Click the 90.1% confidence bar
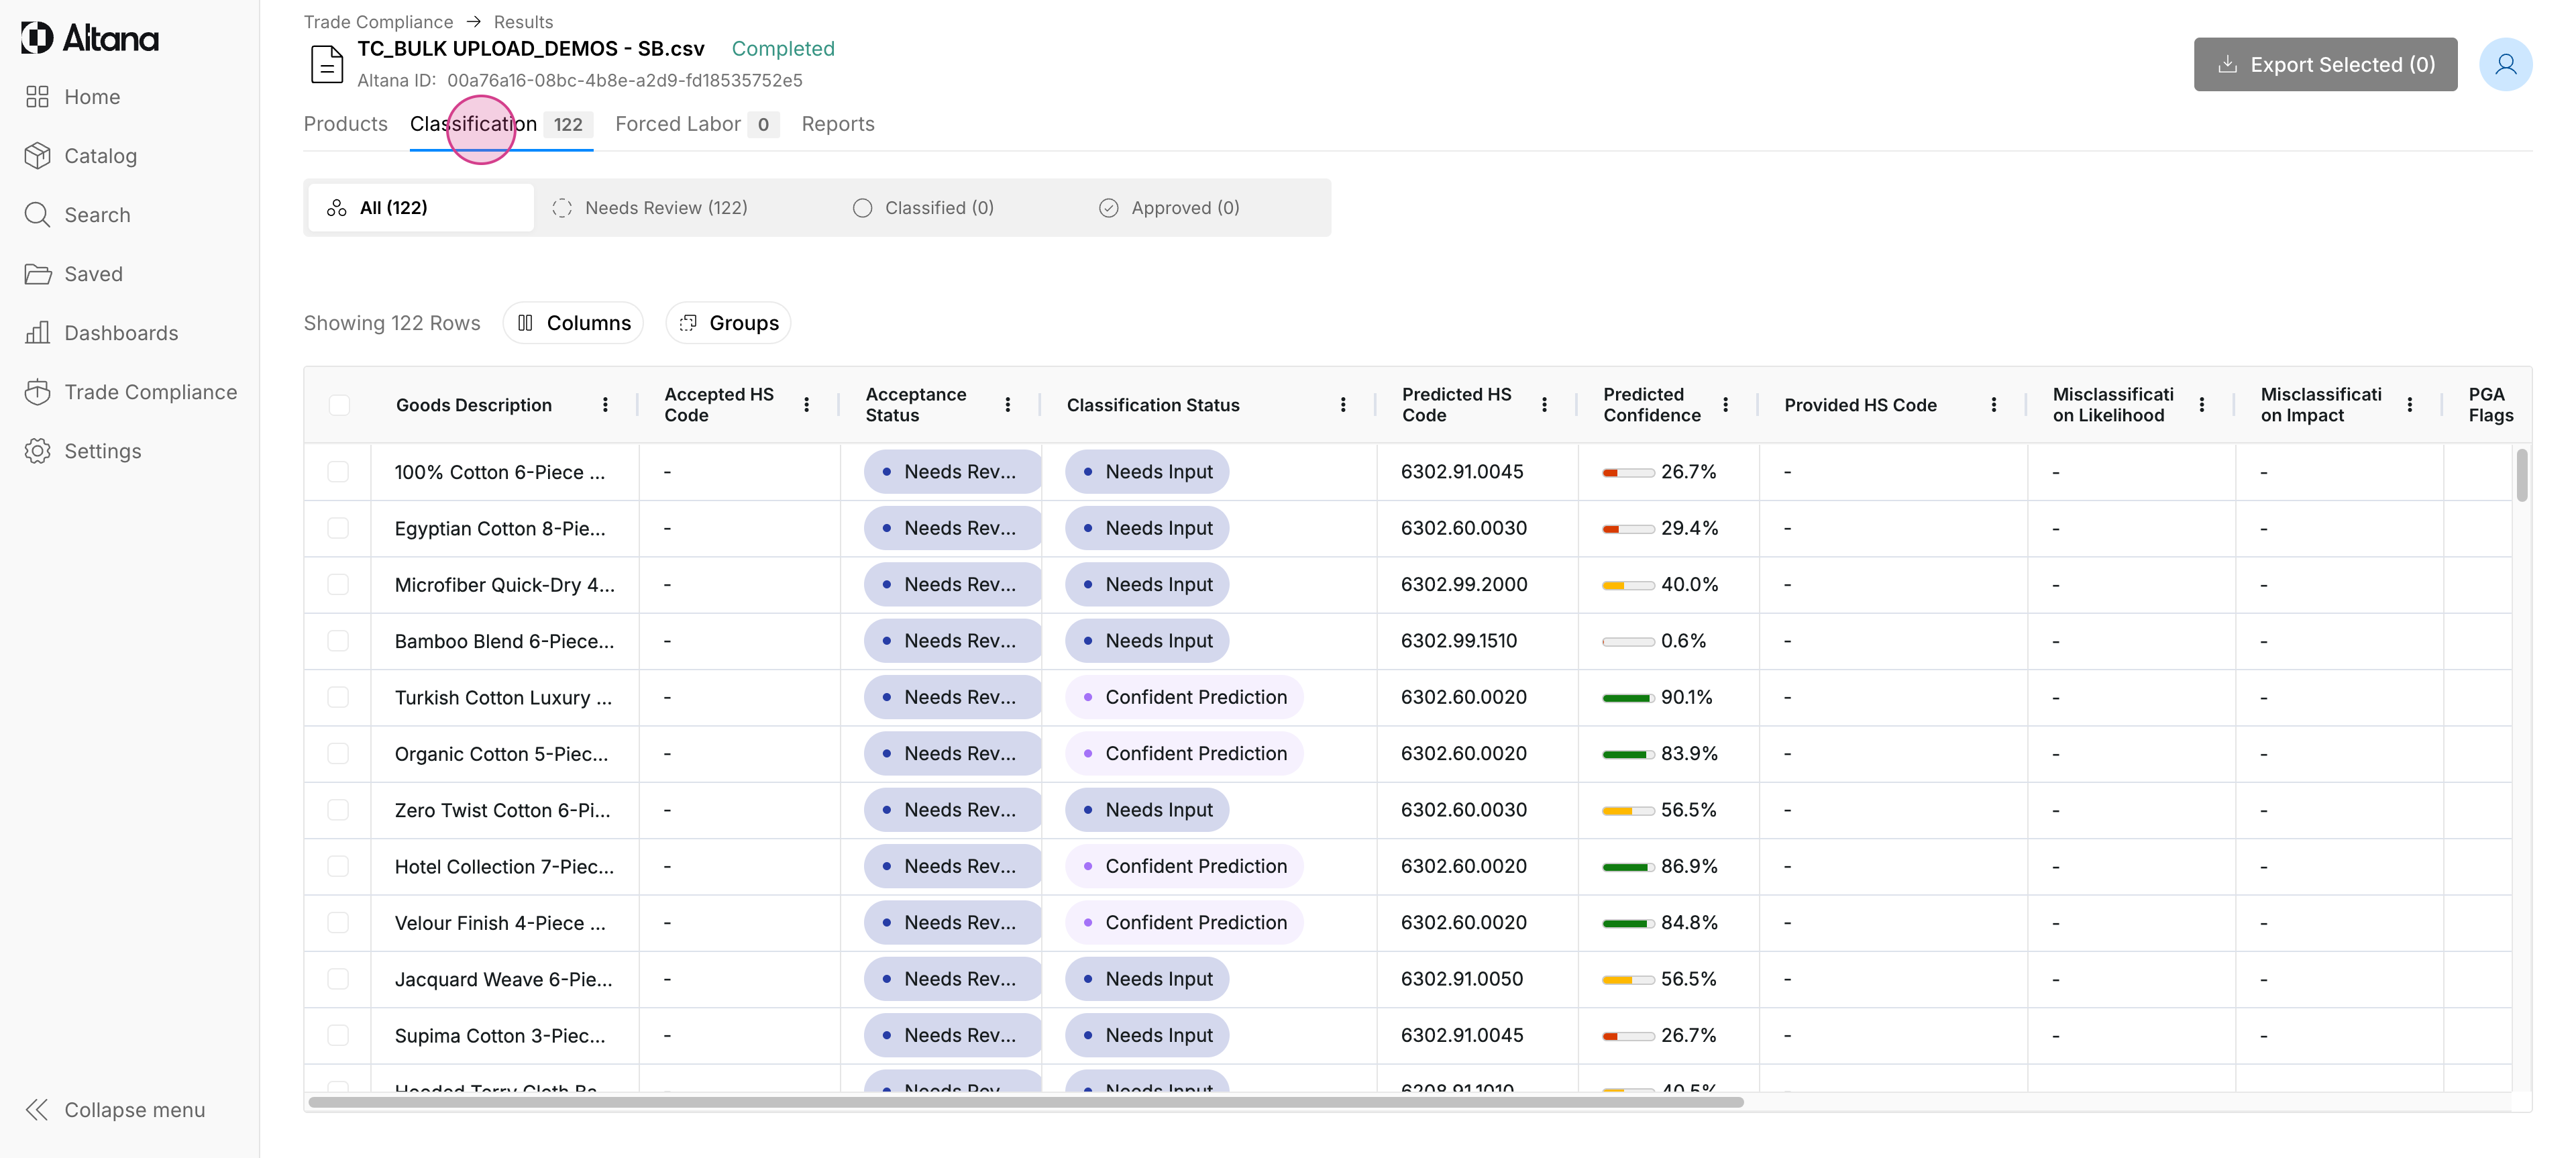The height and width of the screenshot is (1158, 2576). [x=1627, y=698]
